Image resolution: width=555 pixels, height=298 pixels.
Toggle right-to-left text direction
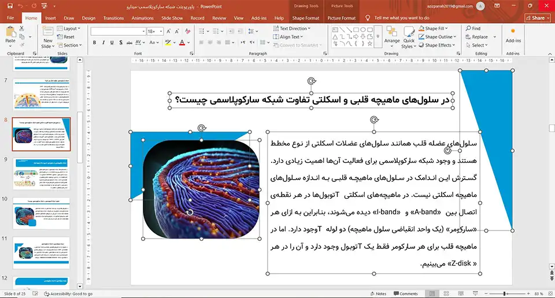tap(252, 42)
